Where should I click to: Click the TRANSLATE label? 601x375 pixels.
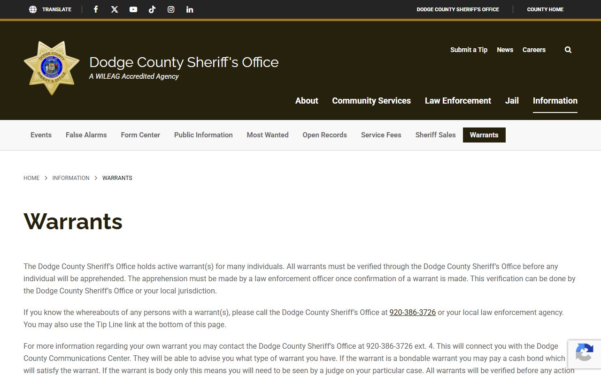tap(57, 9)
